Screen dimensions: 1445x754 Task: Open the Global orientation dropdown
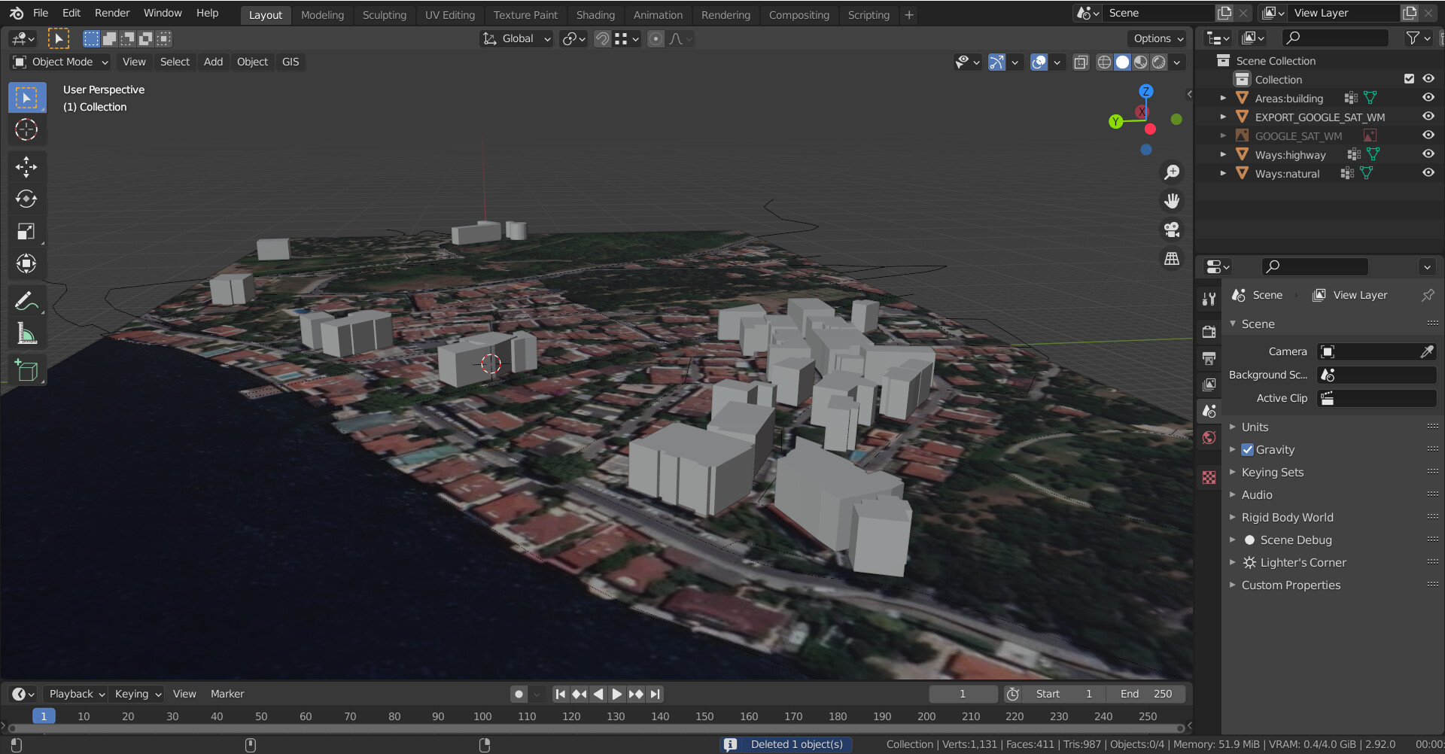[517, 39]
